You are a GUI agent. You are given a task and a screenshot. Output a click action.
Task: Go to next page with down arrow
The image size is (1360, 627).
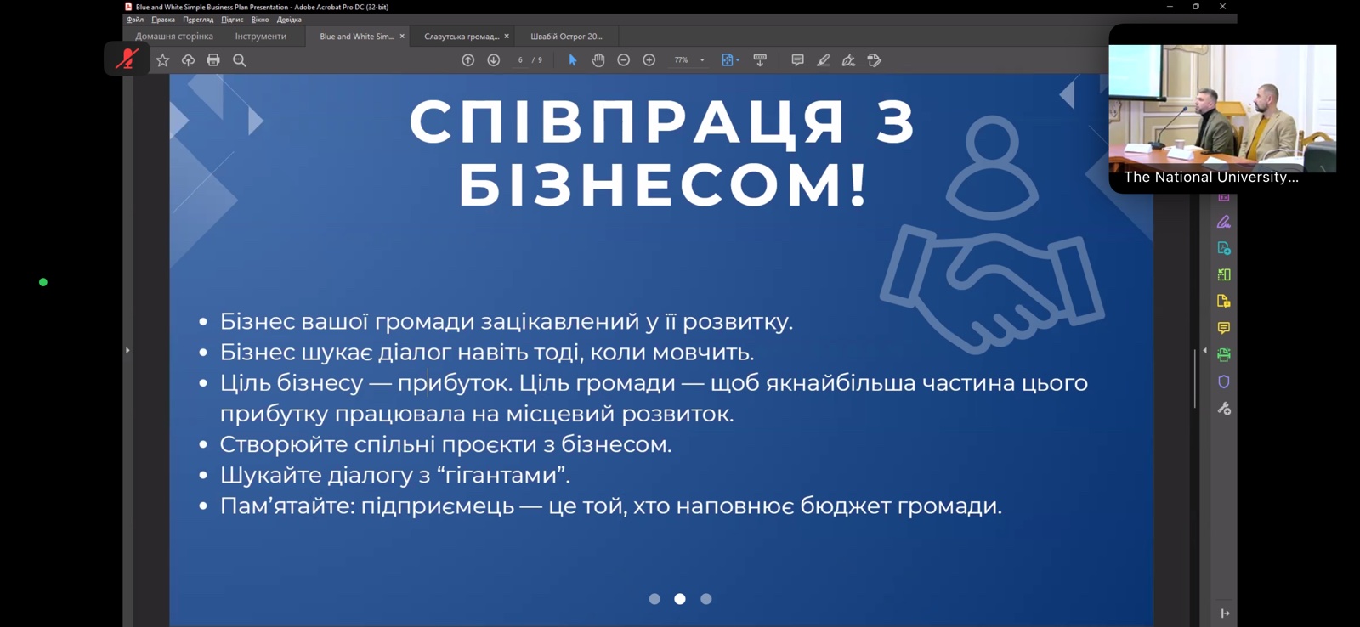tap(494, 60)
